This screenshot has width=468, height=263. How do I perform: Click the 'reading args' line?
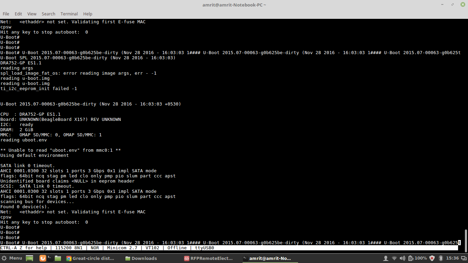17,68
